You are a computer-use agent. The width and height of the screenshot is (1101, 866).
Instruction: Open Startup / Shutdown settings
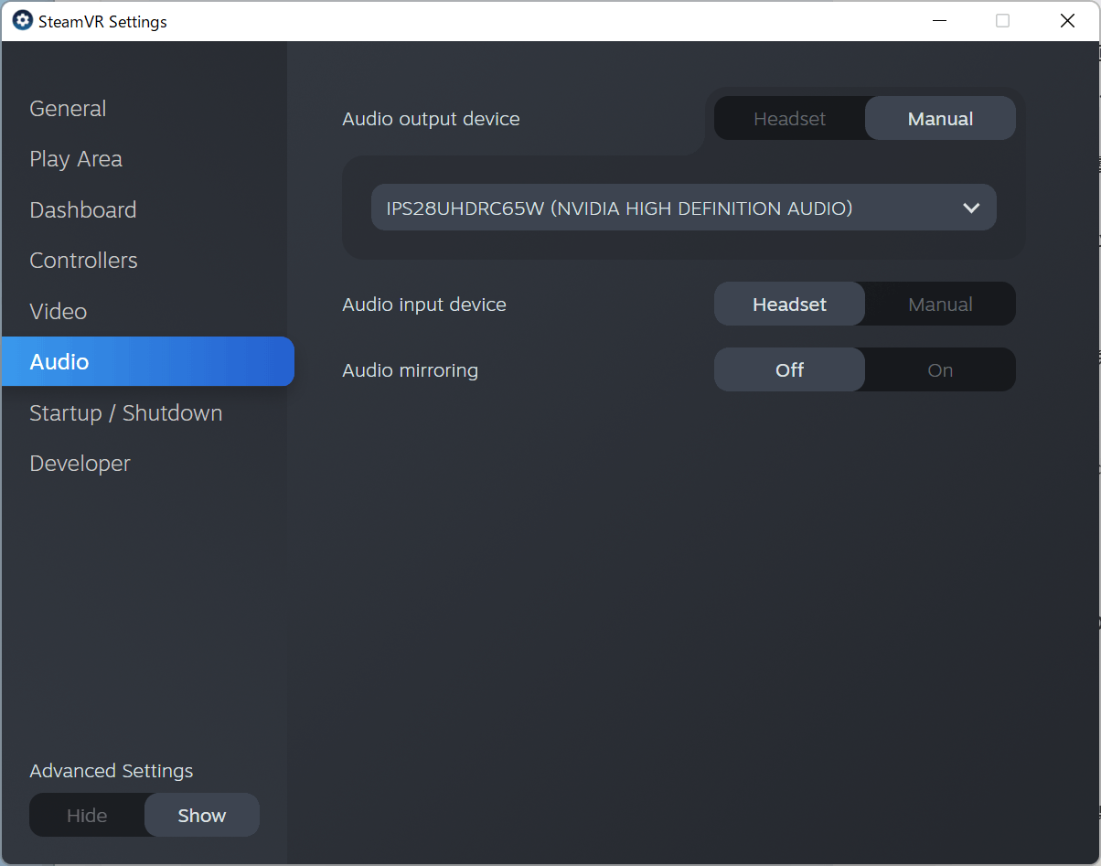pos(126,412)
